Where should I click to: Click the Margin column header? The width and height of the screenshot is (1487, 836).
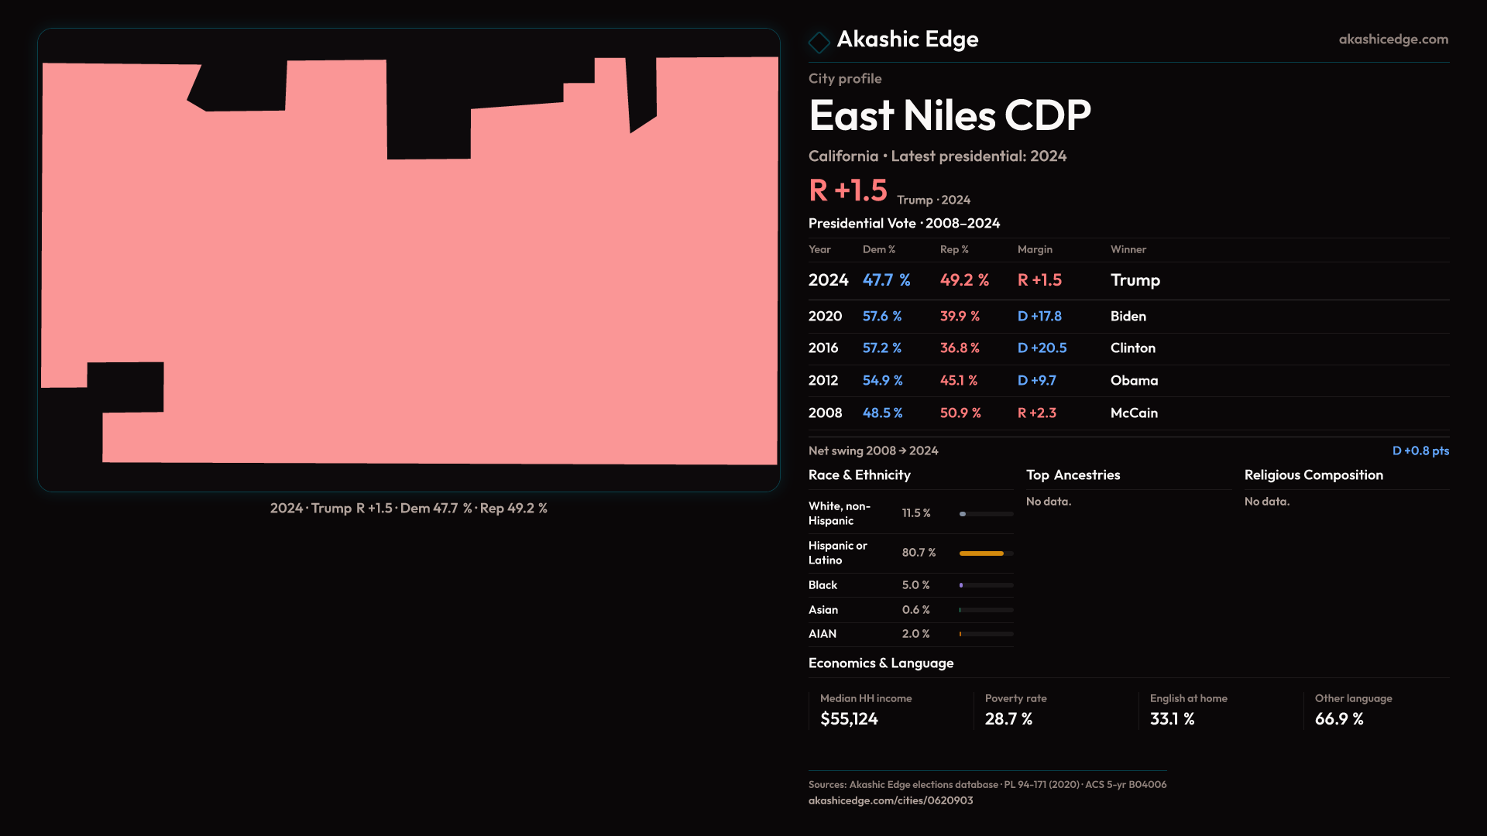1035,249
